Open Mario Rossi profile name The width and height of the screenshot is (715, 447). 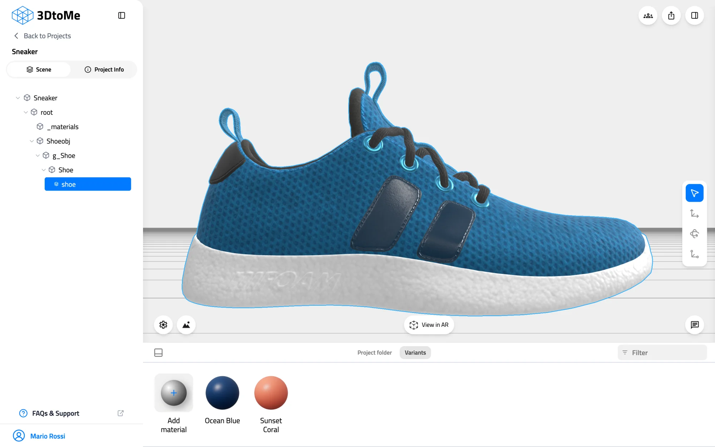click(x=48, y=436)
